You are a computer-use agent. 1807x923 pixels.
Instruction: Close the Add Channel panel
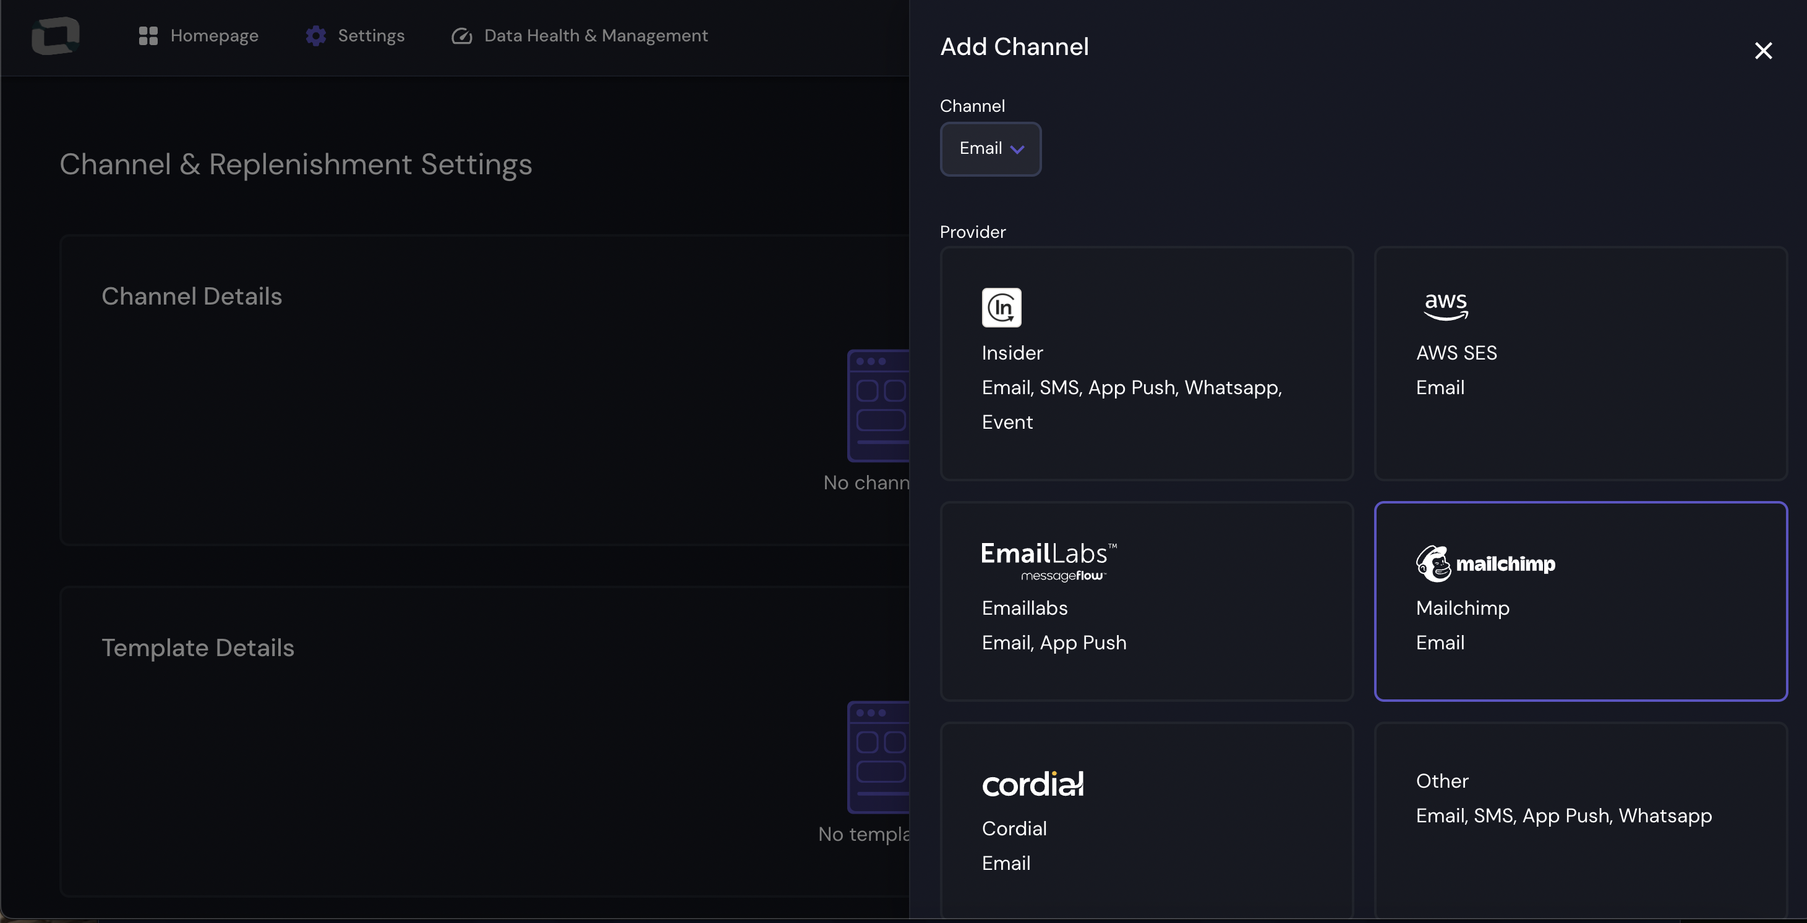1763,51
